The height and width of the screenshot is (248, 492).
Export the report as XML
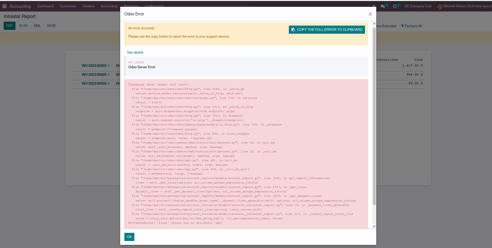click(37, 26)
